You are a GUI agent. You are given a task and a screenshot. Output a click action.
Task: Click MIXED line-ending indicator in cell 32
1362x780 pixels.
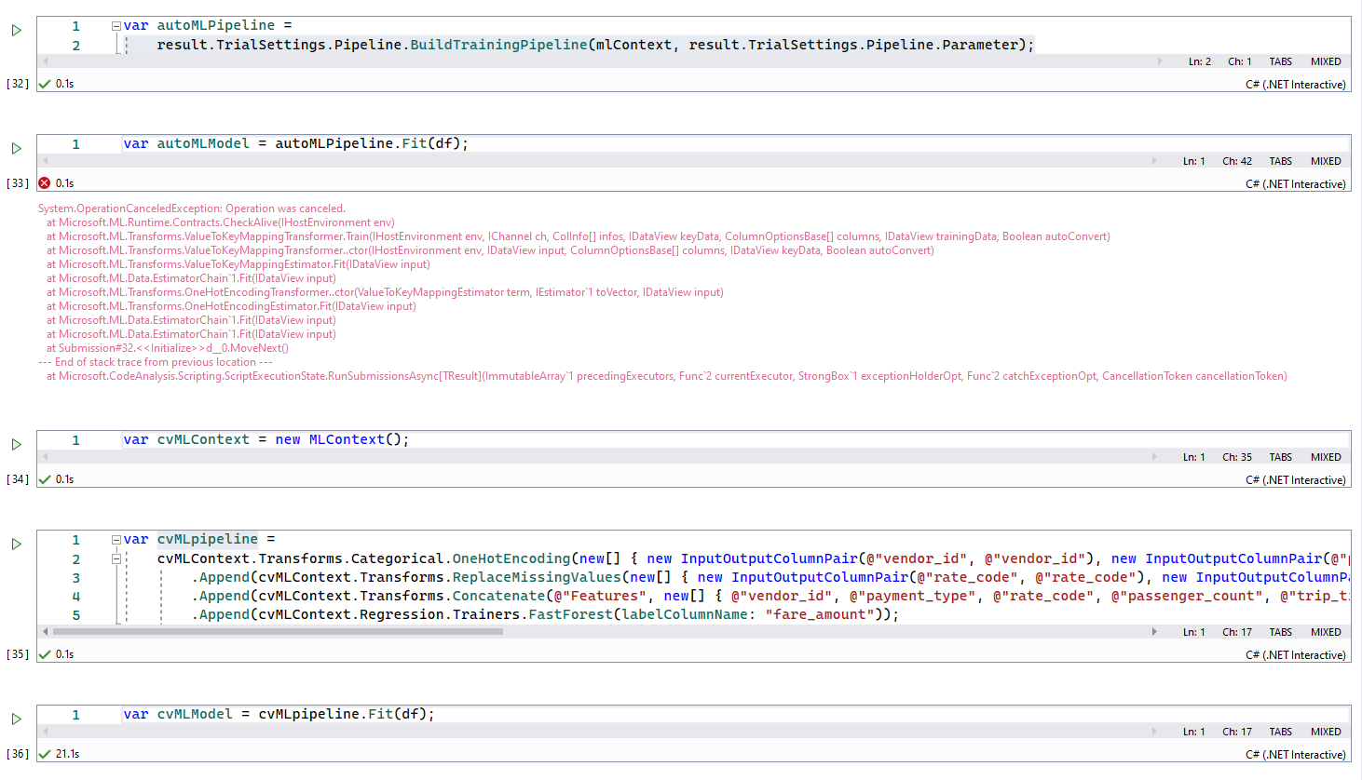[1326, 61]
